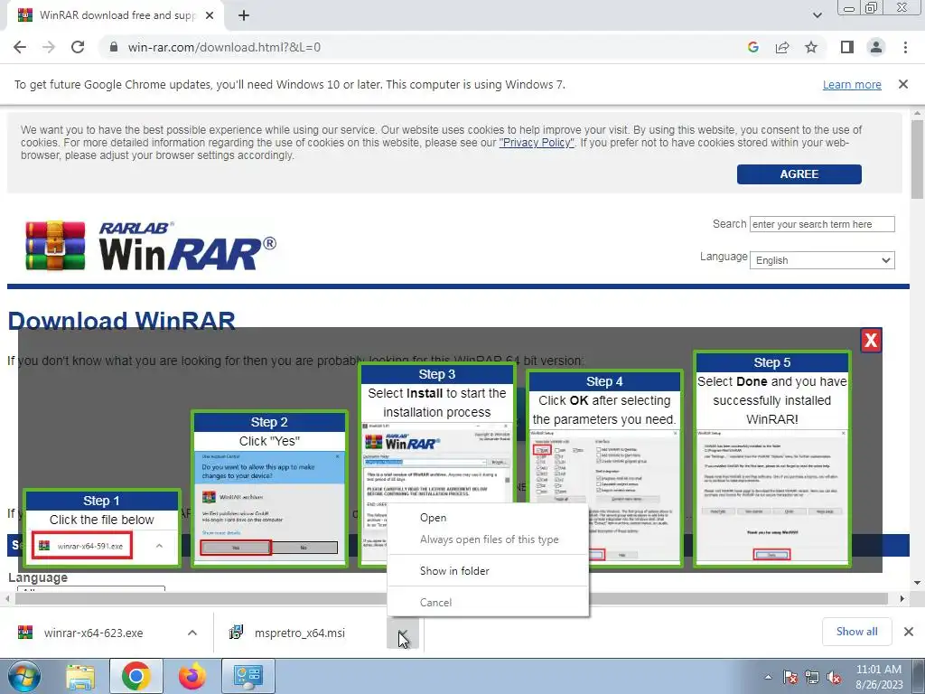
Task: Reload the WinRAR download page
Action: pyautogui.click(x=78, y=47)
